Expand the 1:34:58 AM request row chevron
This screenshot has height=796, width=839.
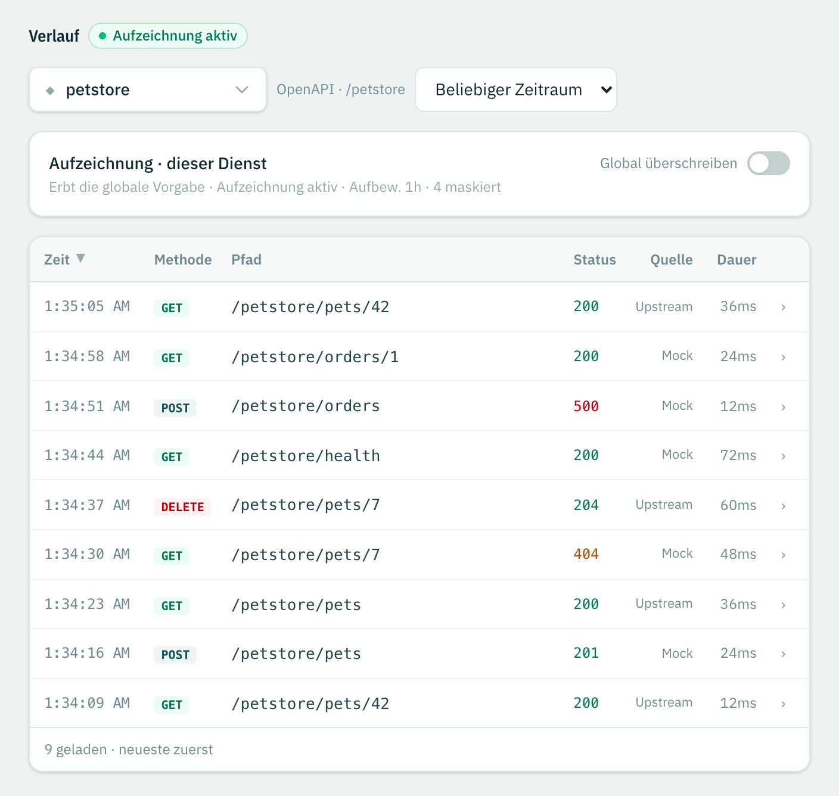point(783,357)
